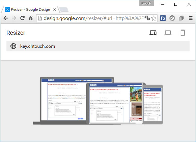
Task: Open a new browser tab
Action: point(64,10)
